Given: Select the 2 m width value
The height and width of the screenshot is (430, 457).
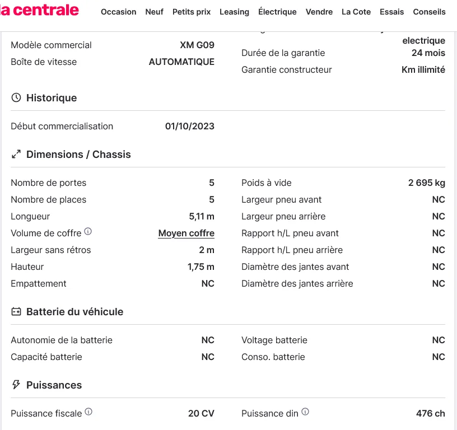Looking at the screenshot, I should pos(207,250).
